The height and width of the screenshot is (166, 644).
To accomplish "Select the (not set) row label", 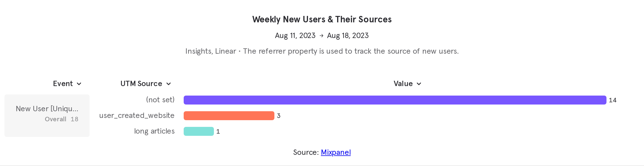I will pos(160,99).
